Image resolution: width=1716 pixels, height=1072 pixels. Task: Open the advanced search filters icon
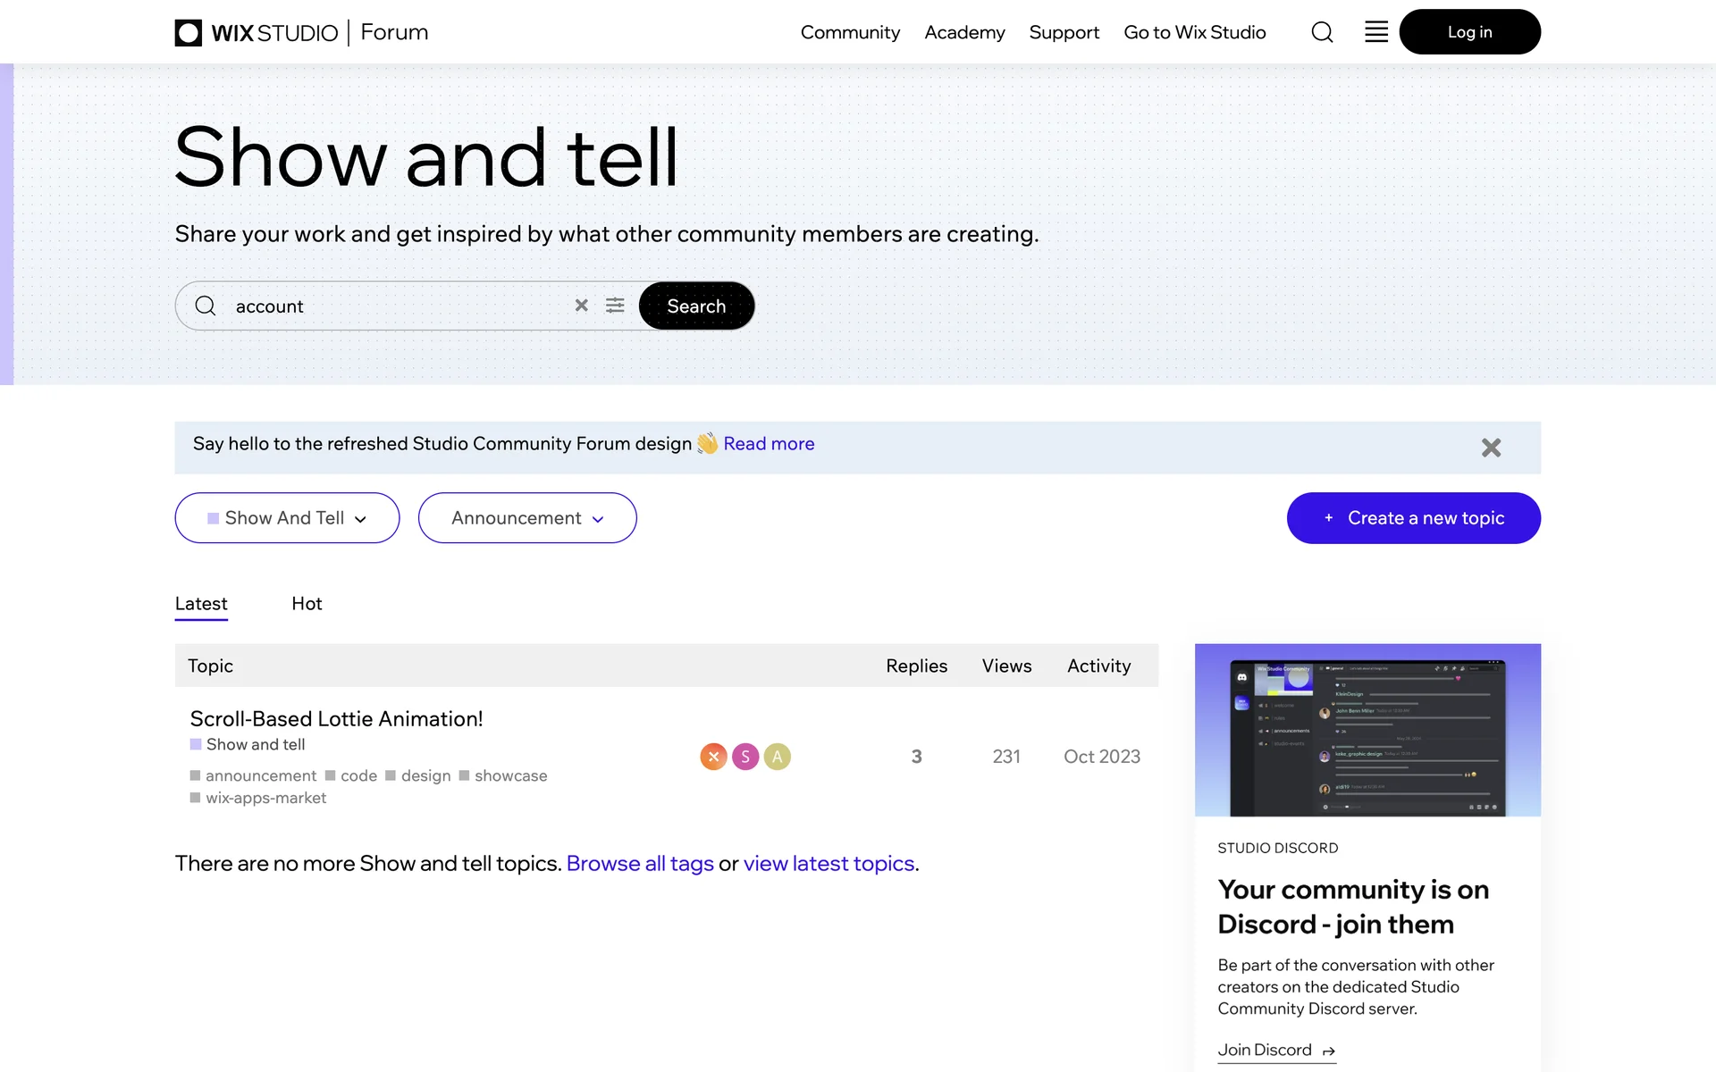point(615,306)
